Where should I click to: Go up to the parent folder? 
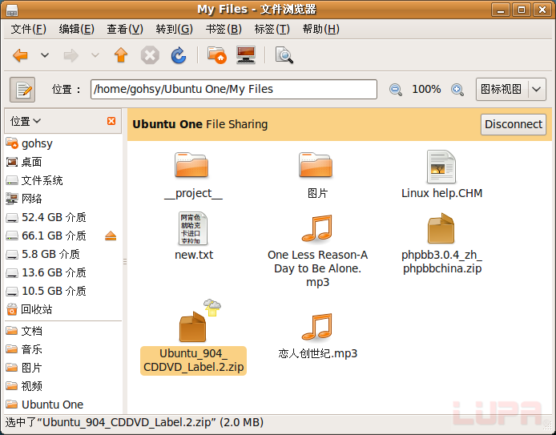point(121,55)
